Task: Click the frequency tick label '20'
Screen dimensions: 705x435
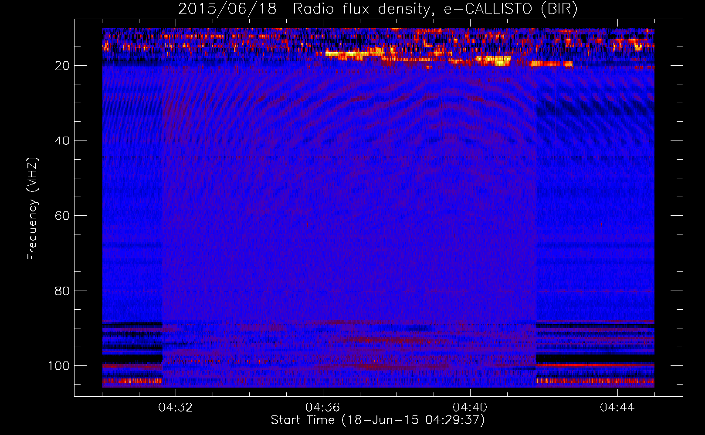Action: 62,66
